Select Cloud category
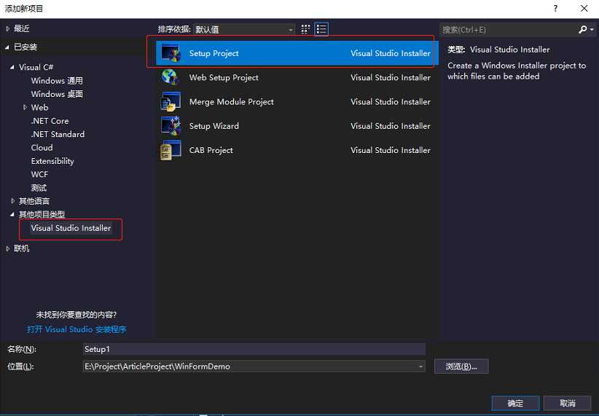Viewport: 599px width, 416px height. coord(42,147)
